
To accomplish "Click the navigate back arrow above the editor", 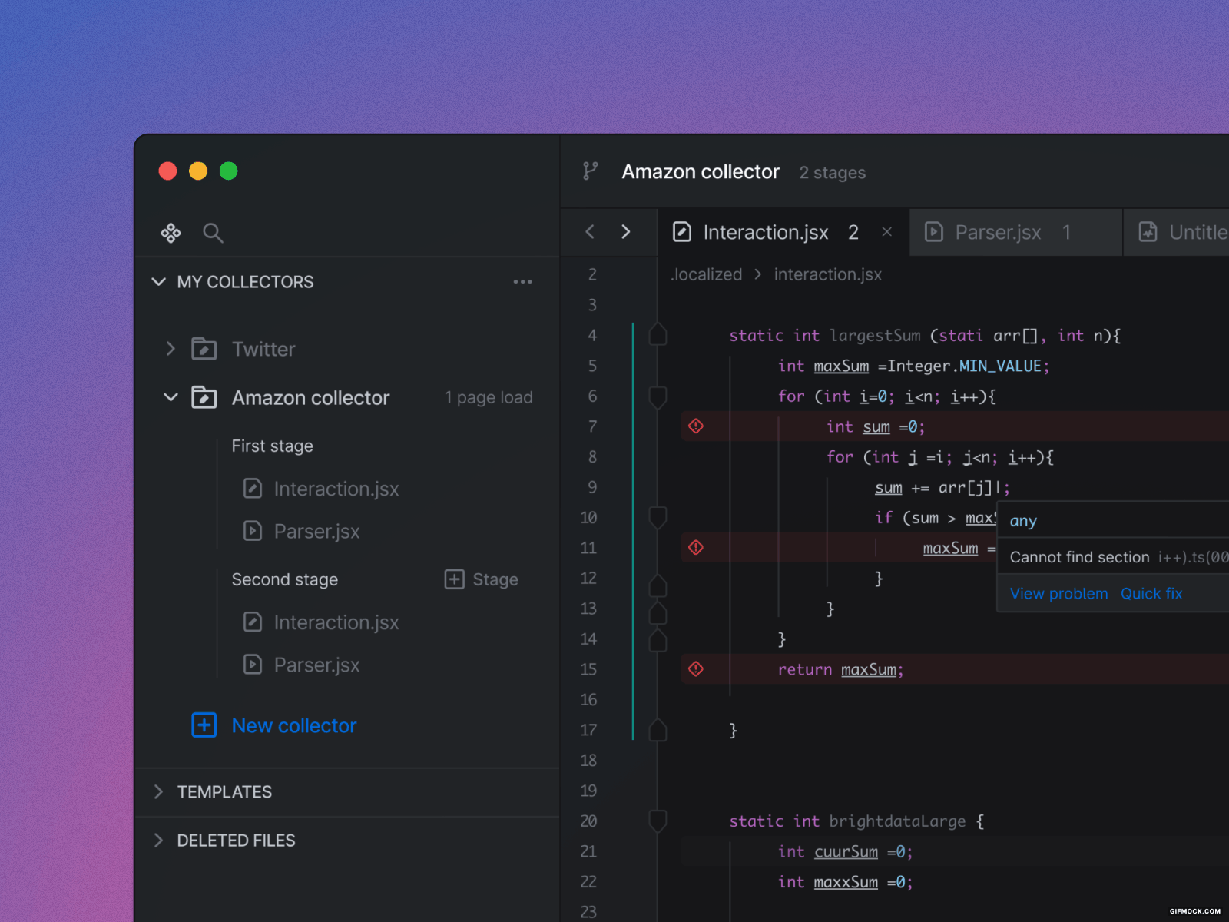I will [x=590, y=232].
